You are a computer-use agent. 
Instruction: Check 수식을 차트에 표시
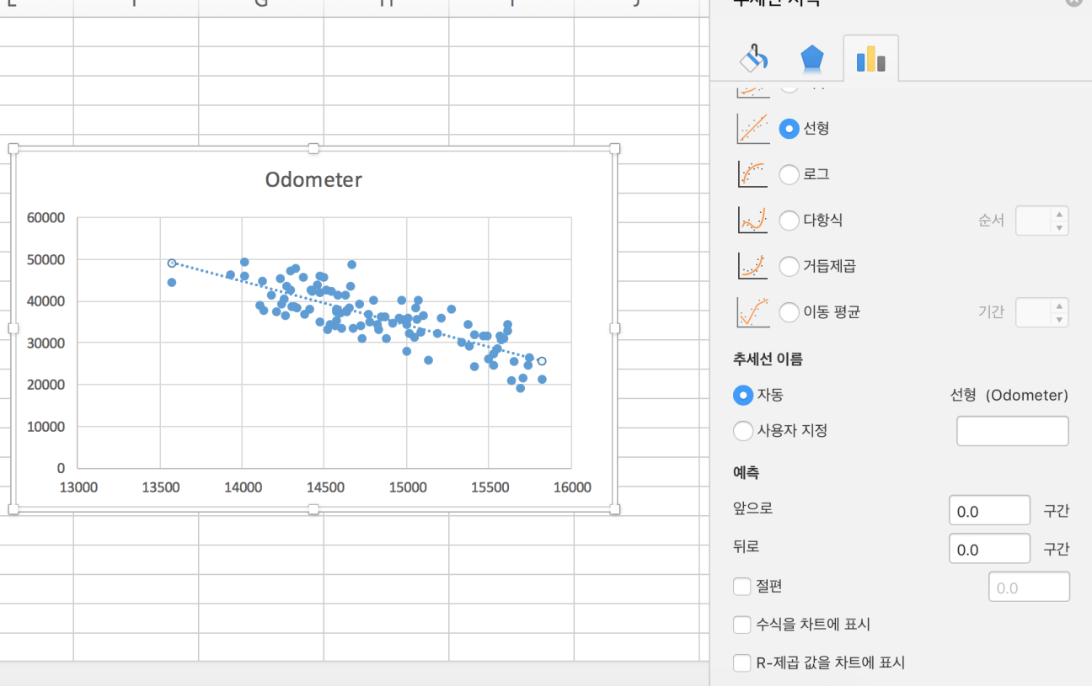pyautogui.click(x=742, y=625)
